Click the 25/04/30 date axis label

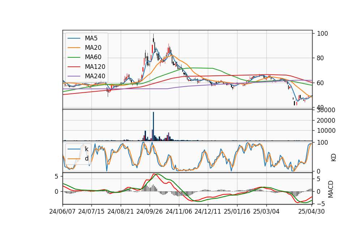pos(312,211)
